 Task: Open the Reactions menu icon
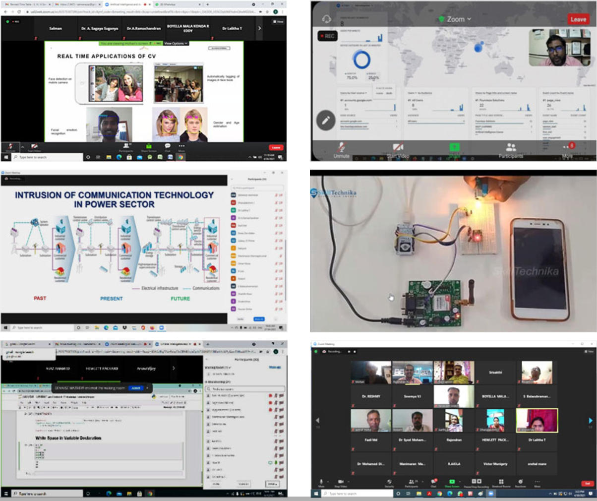click(x=520, y=482)
